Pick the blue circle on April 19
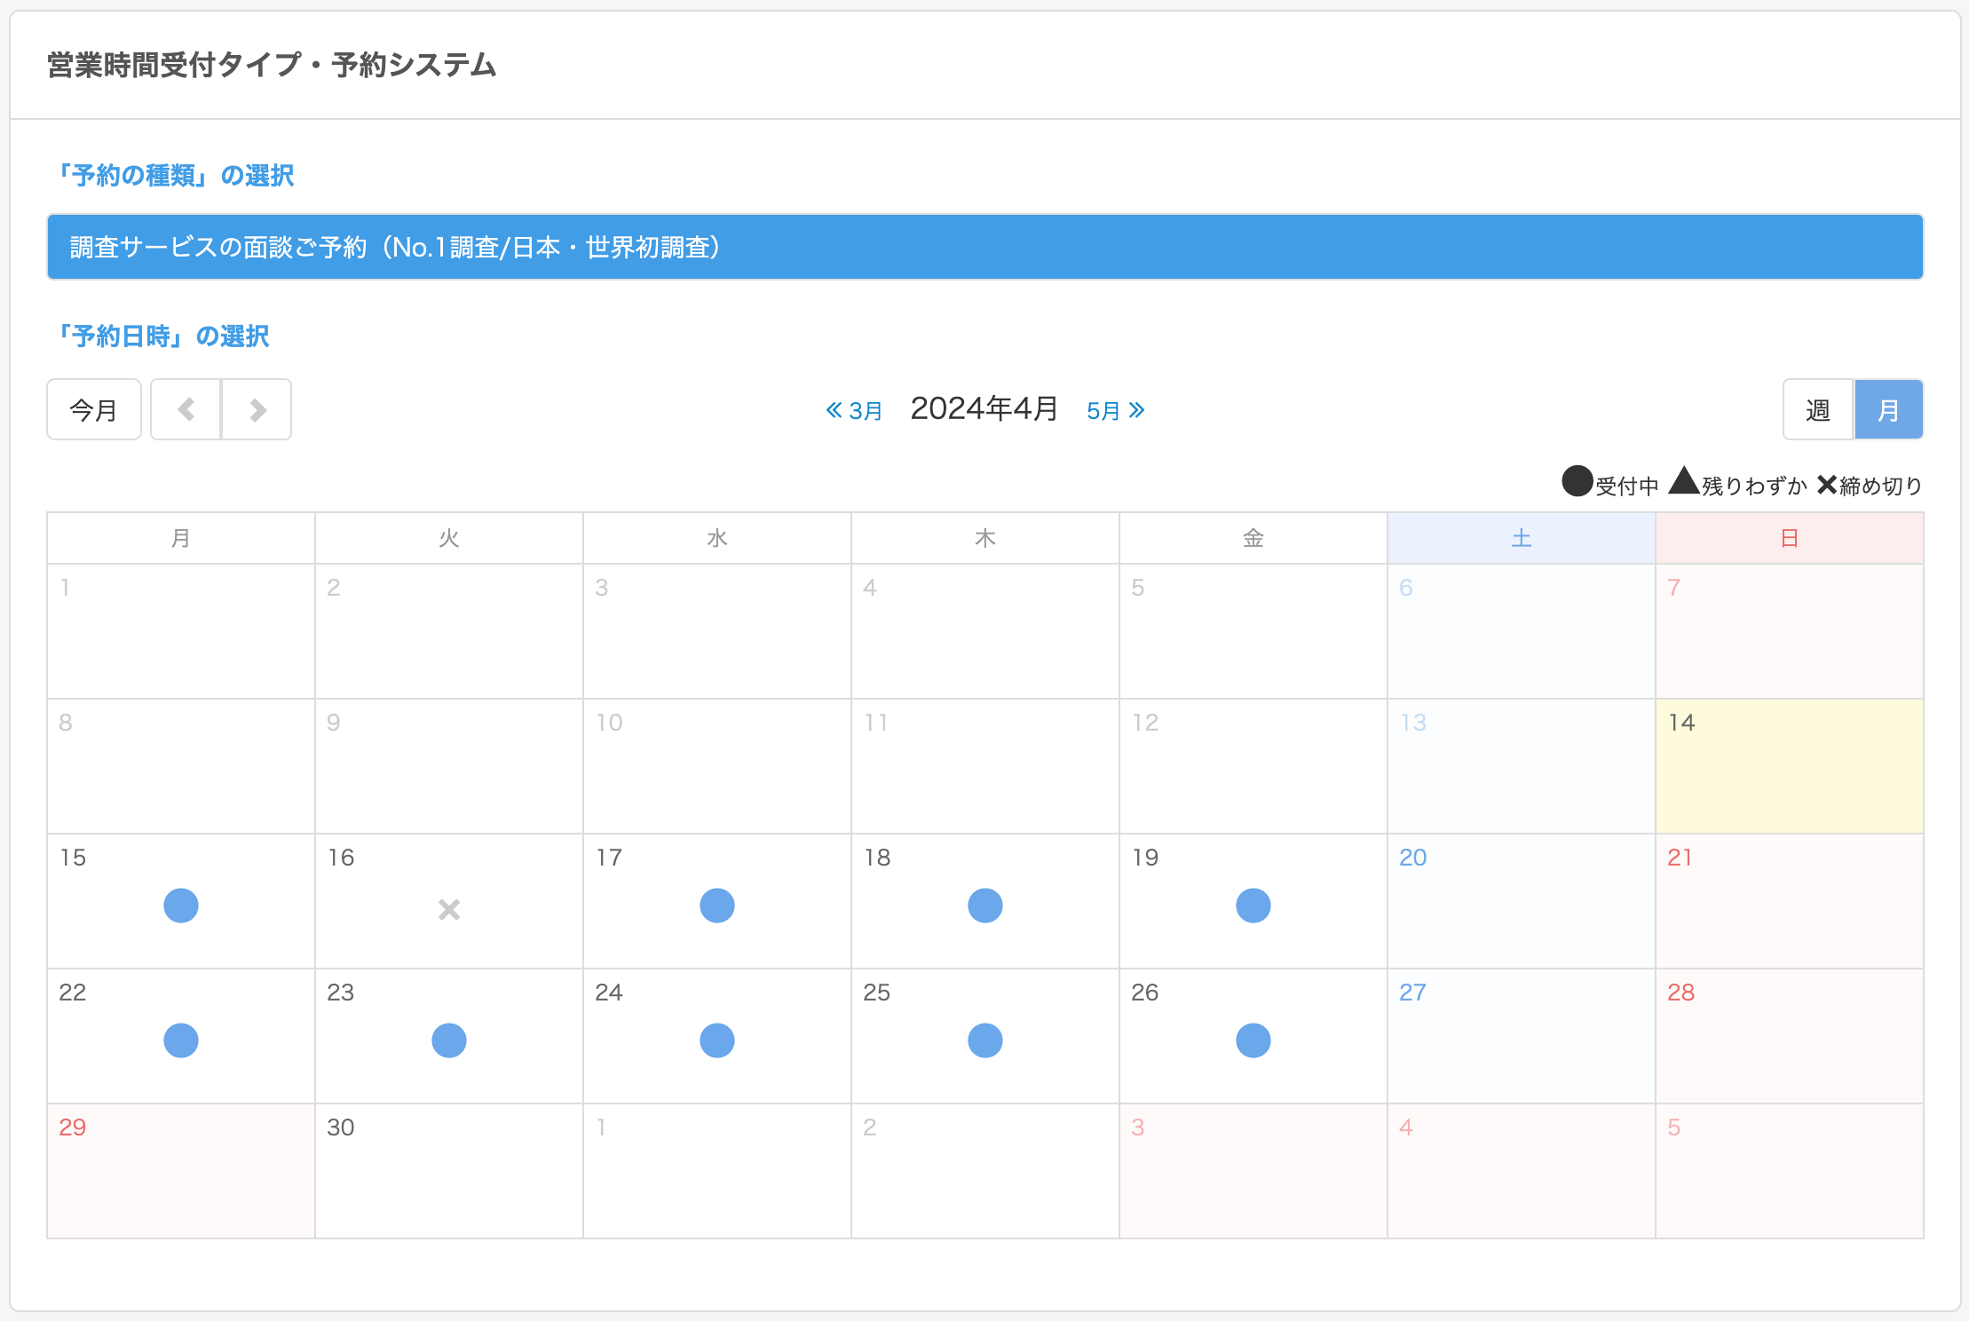The width and height of the screenshot is (1969, 1321). coord(1253,906)
